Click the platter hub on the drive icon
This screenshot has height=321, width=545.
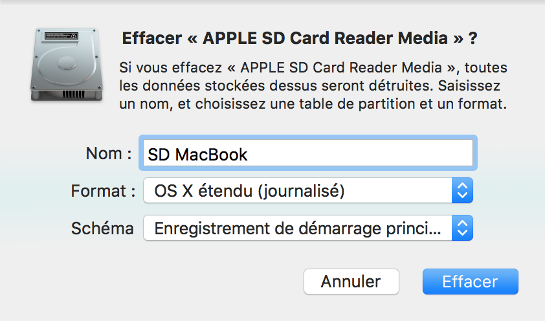pyautogui.click(x=67, y=63)
